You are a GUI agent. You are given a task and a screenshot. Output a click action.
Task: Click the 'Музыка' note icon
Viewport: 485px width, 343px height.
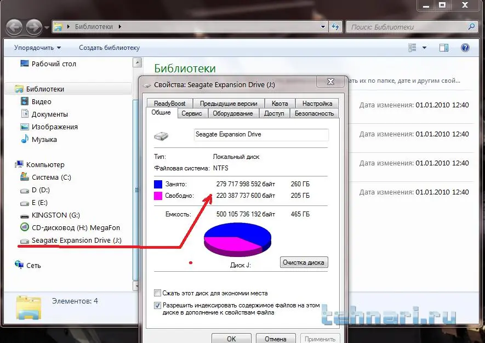coord(25,139)
